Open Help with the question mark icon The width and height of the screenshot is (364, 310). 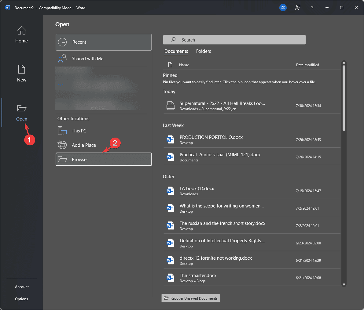click(x=312, y=8)
